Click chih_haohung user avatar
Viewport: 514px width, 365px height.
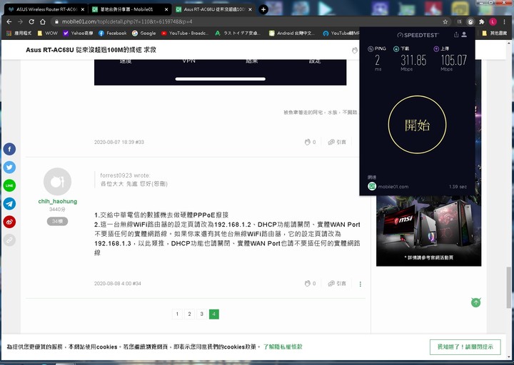click(57, 181)
